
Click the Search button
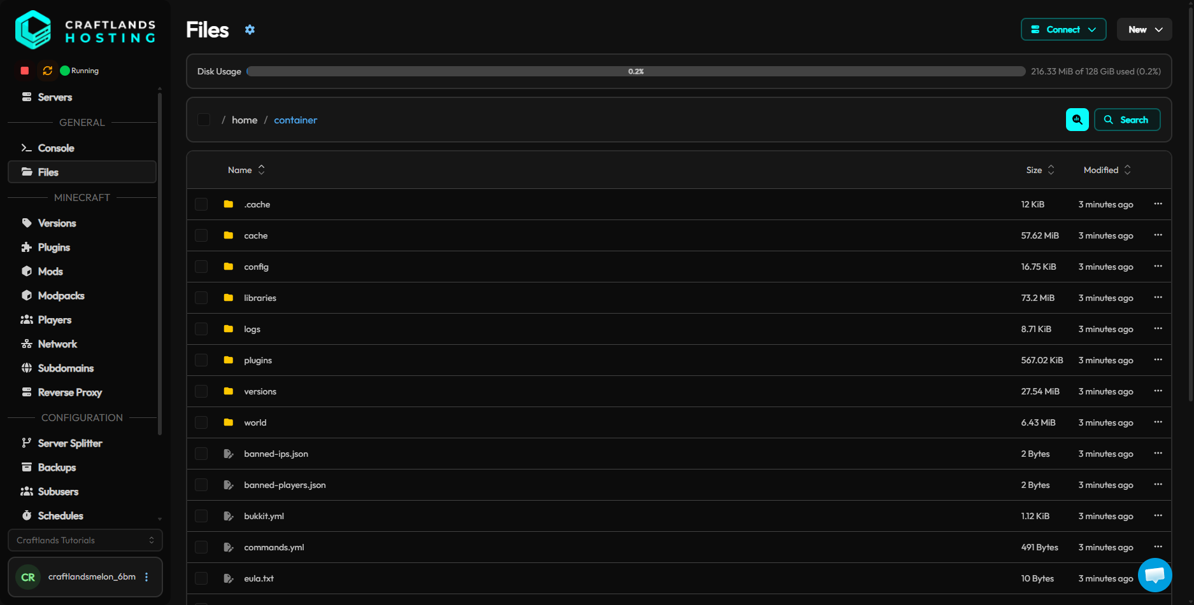[1127, 120]
